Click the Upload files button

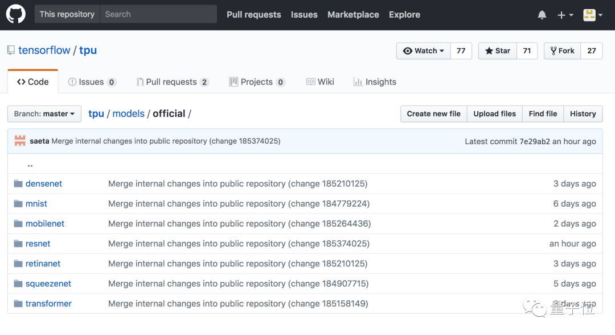(x=494, y=114)
